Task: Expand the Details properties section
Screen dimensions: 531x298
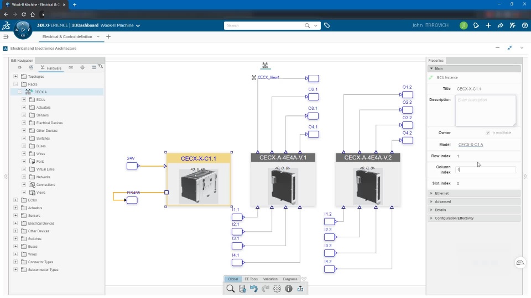Action: point(474,210)
